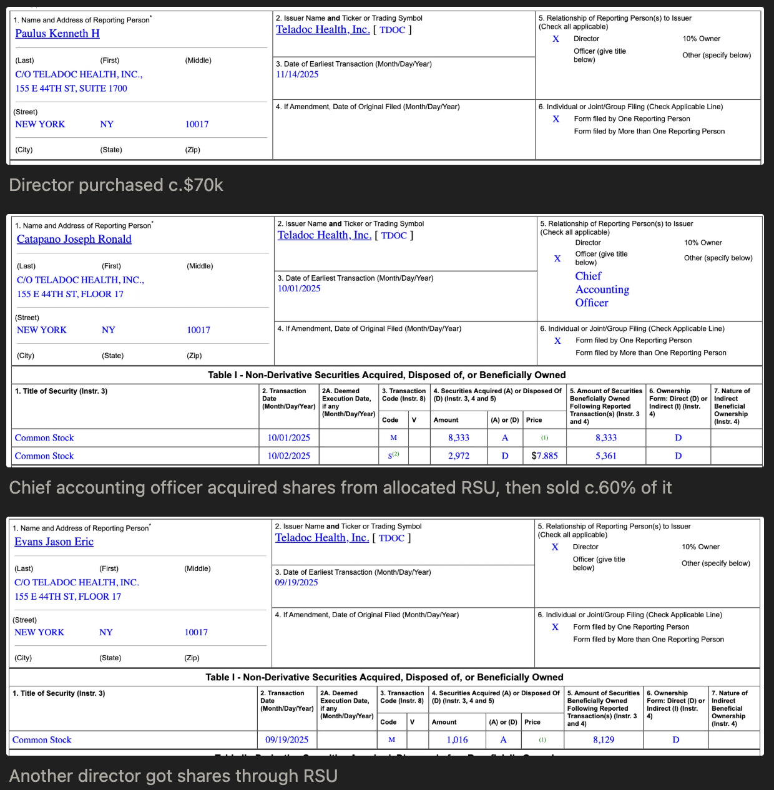Click the Chief accounting officer RSU caption
Image resolution: width=774 pixels, height=790 pixels.
click(340, 487)
